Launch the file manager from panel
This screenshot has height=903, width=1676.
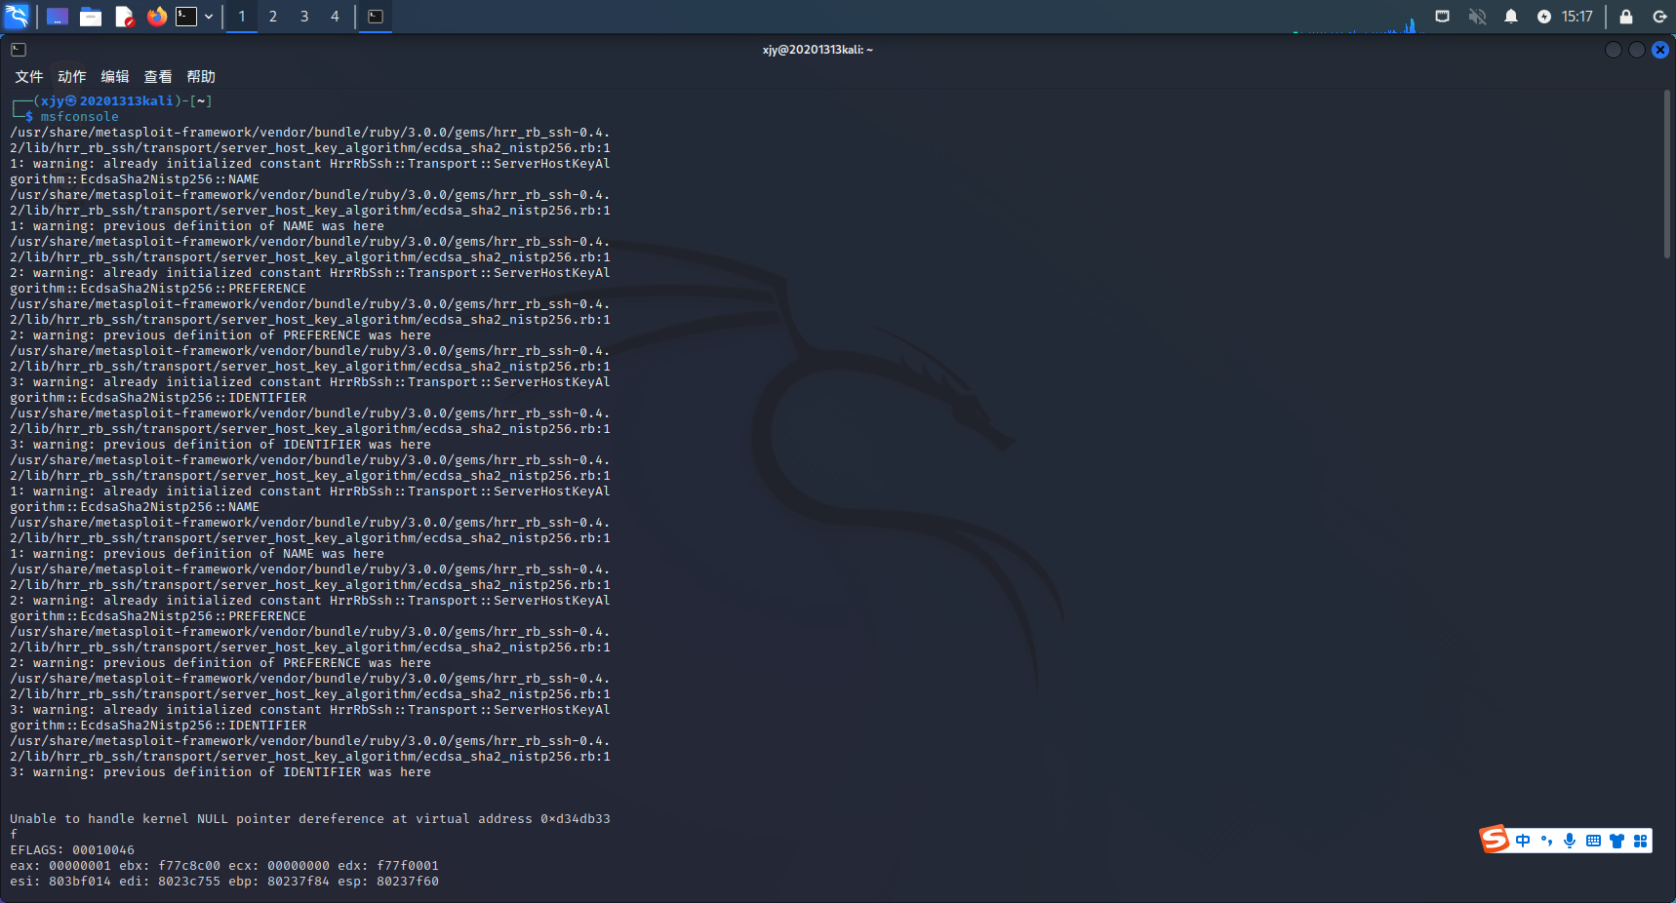coord(91,17)
